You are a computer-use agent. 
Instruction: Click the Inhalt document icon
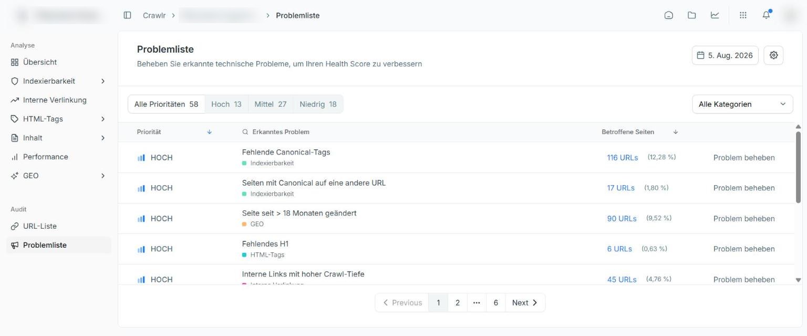[14, 138]
